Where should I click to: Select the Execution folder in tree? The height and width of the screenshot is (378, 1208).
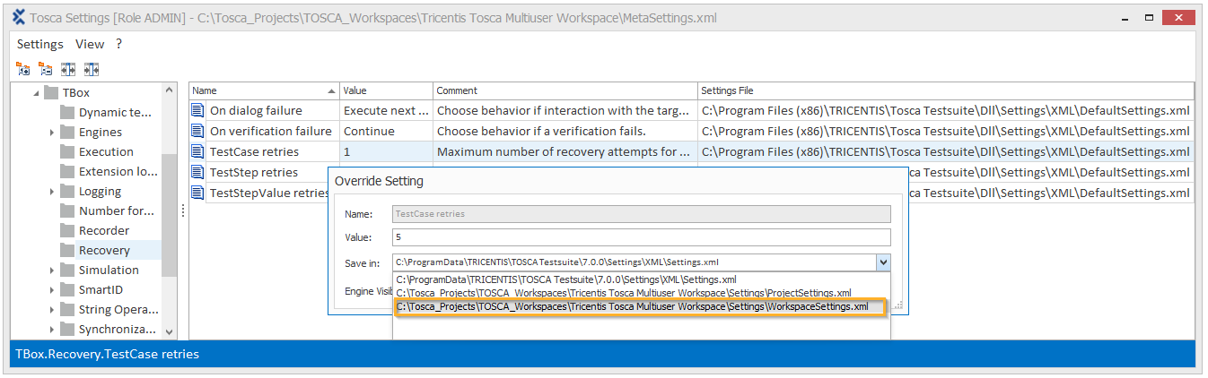(105, 152)
